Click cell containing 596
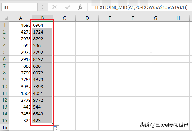The height and width of the screenshot is (131, 192). click(42, 45)
